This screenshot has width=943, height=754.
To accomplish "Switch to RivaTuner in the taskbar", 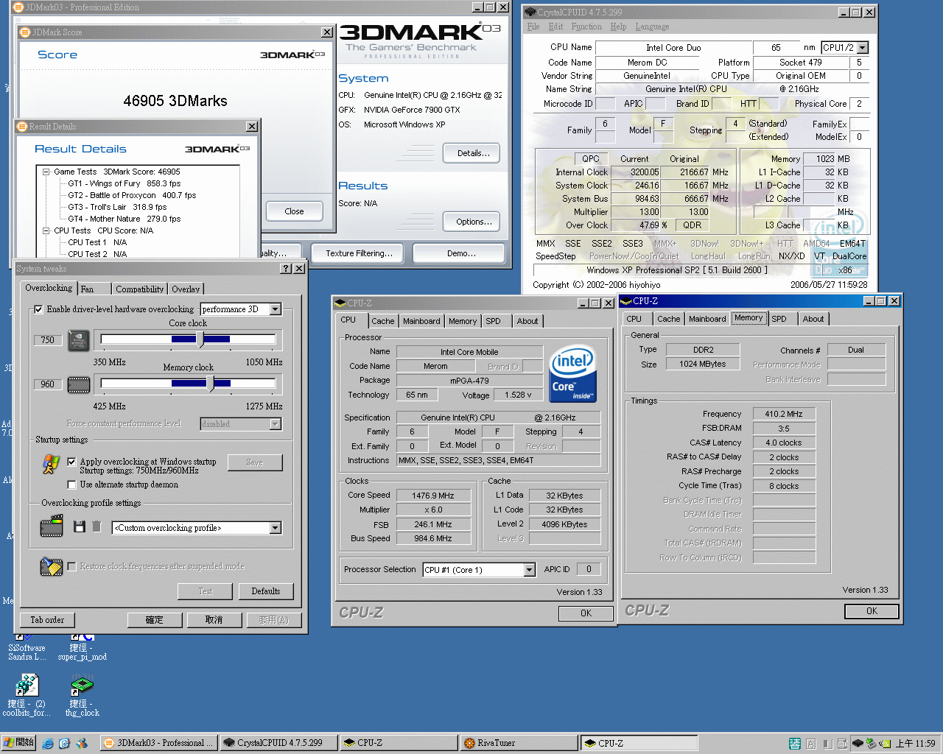I will [x=519, y=743].
